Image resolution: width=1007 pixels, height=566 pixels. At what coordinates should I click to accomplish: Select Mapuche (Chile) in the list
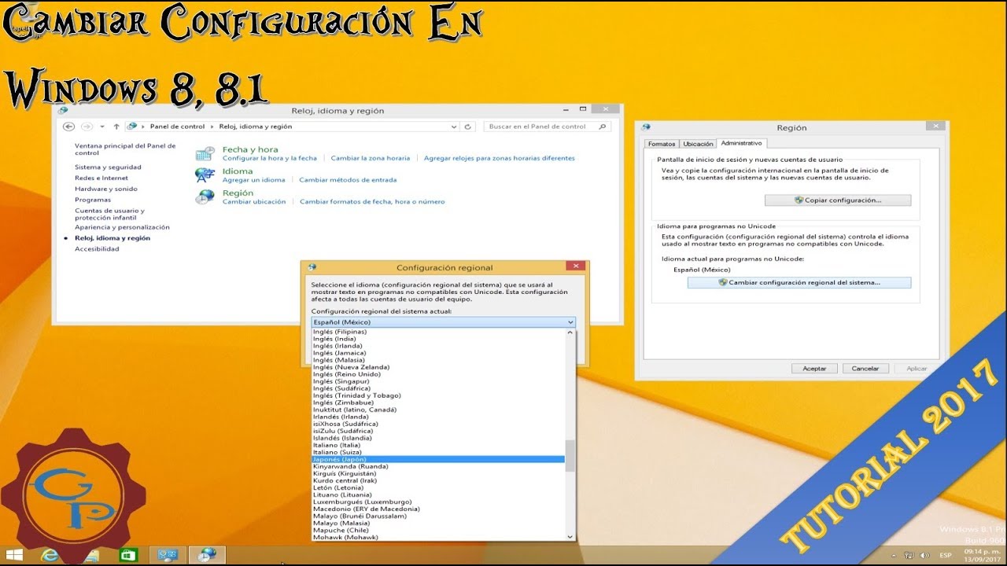[438, 531]
